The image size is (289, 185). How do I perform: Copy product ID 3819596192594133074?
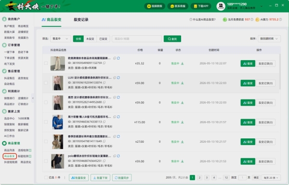[x=104, y=83]
